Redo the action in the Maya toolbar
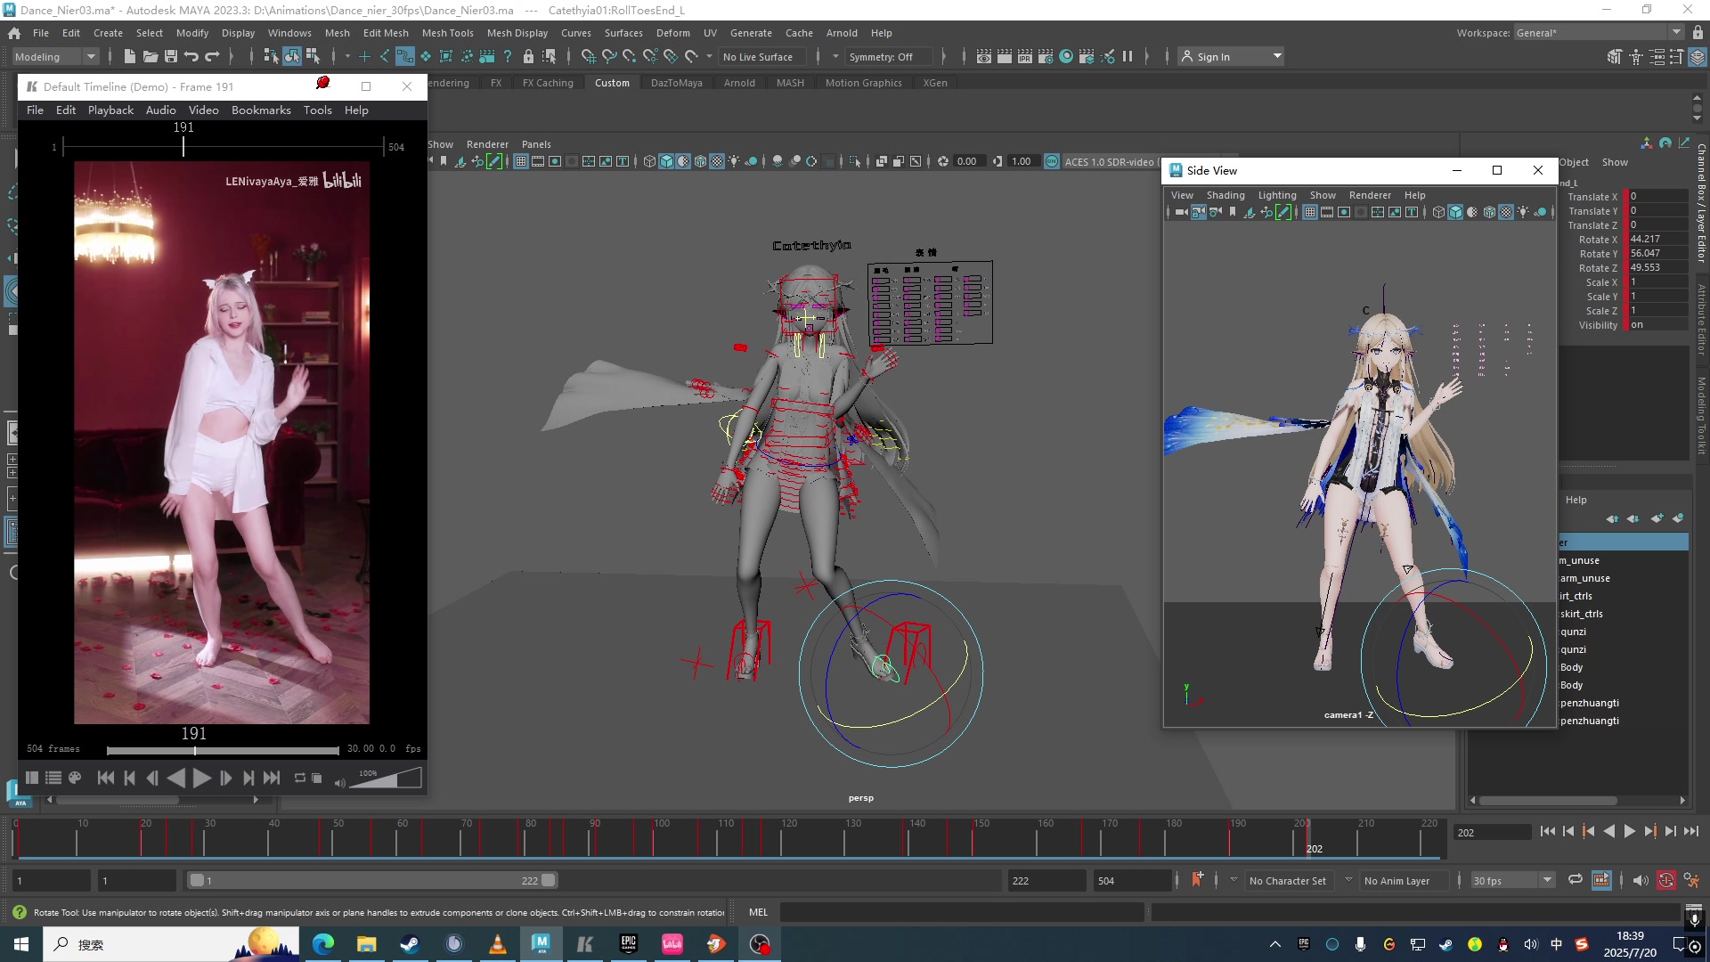This screenshot has height=962, width=1710. tap(212, 56)
